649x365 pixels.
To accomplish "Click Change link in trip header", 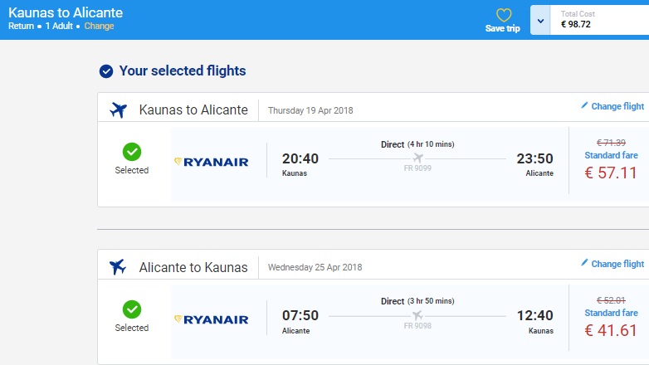I will coord(99,26).
